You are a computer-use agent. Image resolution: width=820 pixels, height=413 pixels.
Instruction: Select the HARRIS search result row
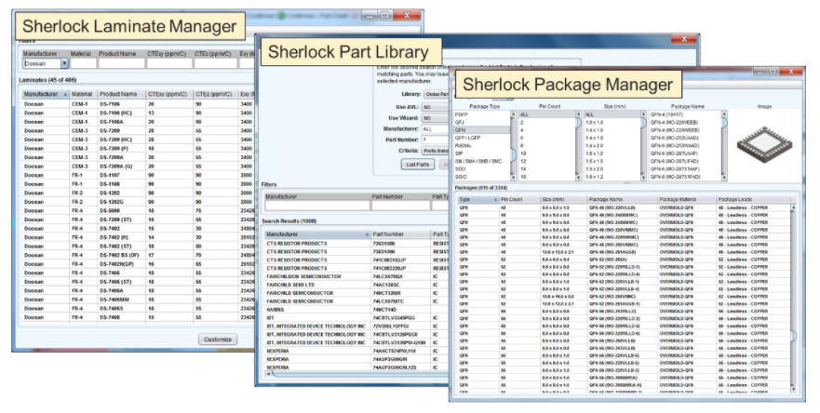coord(356,310)
